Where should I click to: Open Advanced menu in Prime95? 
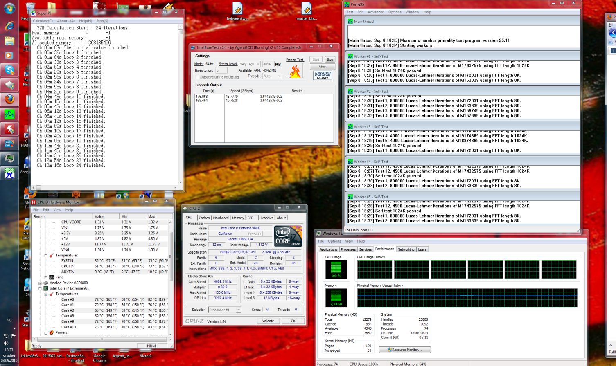pyautogui.click(x=376, y=12)
